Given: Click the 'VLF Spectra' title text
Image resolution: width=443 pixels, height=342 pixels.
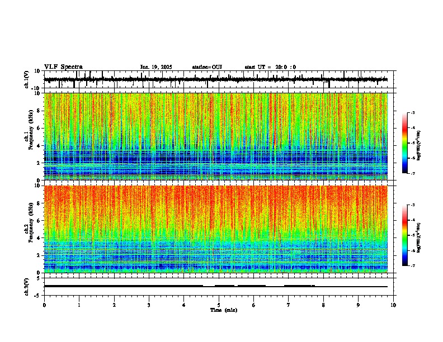Looking at the screenshot, I should pos(63,67).
